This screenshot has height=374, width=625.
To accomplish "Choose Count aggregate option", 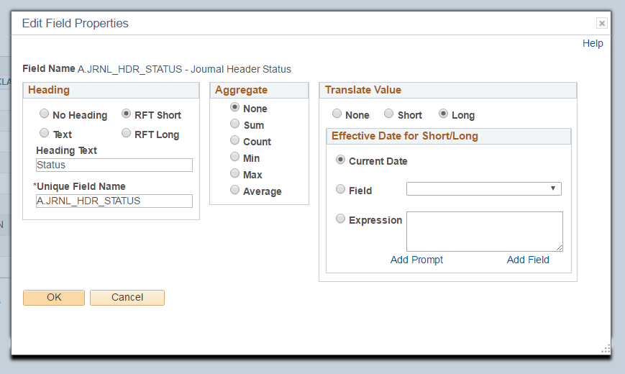I will 234,140.
